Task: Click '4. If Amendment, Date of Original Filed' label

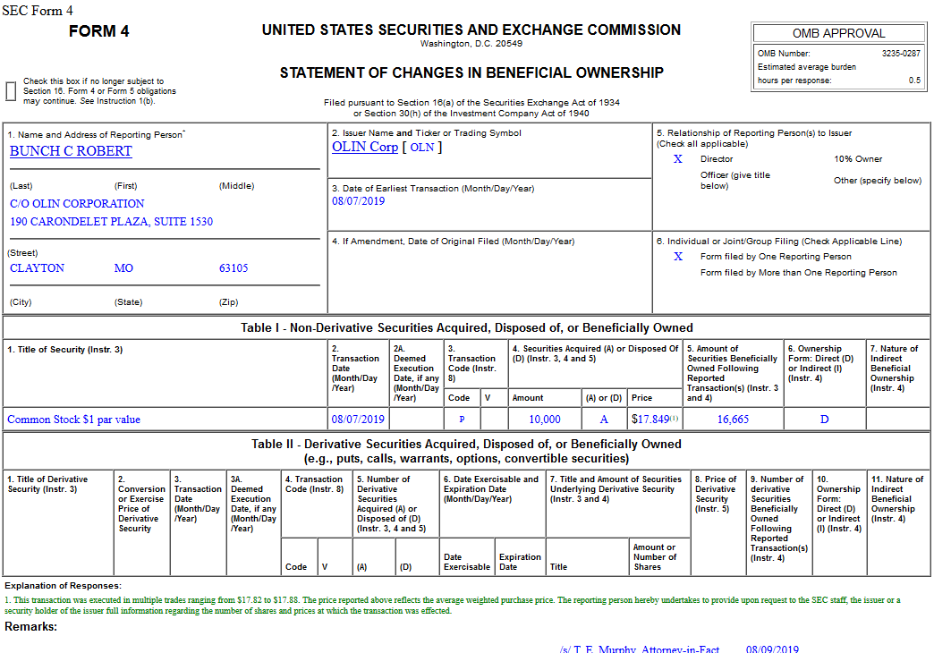Action: tap(454, 242)
